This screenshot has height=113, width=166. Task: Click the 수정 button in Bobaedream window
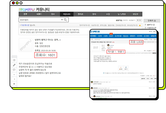tap(148, 79)
